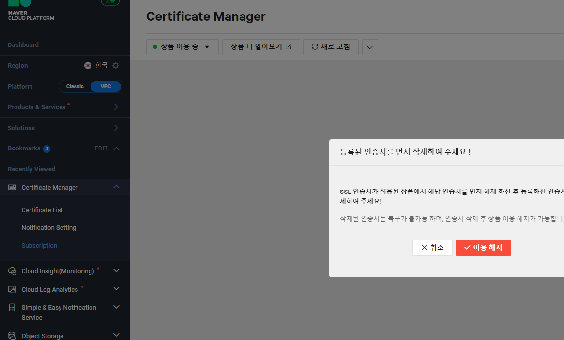The height and width of the screenshot is (340, 564).
Task: Click the red 이용 해지 confirm button
Action: point(483,248)
